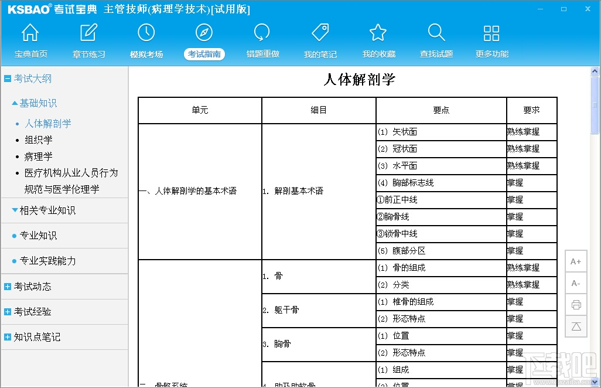Click the (5) 腹部分区 cell
Screen dimensions: 601x388
tap(441, 251)
